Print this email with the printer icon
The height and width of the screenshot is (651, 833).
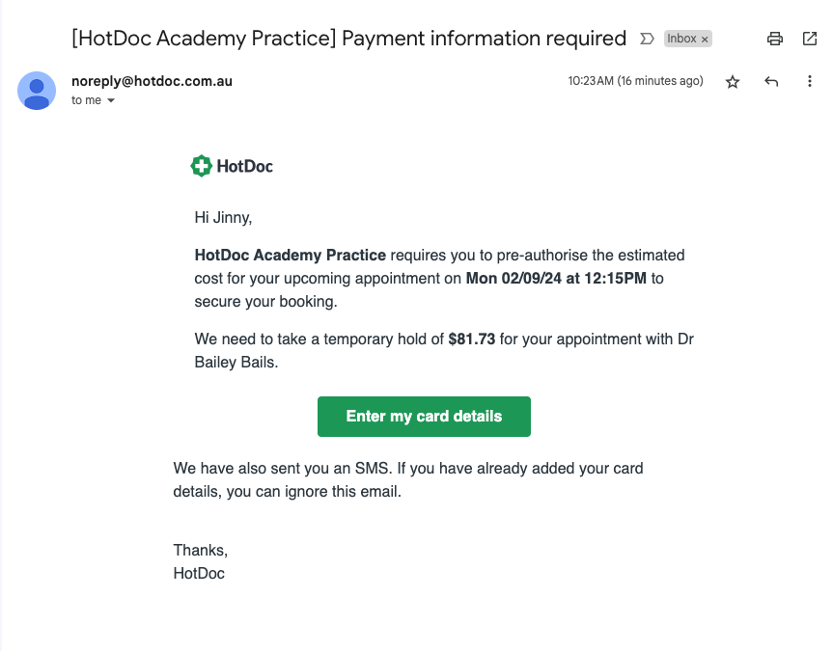pos(774,39)
